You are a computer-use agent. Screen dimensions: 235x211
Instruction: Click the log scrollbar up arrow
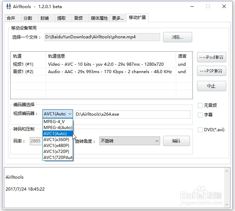click(x=227, y=171)
